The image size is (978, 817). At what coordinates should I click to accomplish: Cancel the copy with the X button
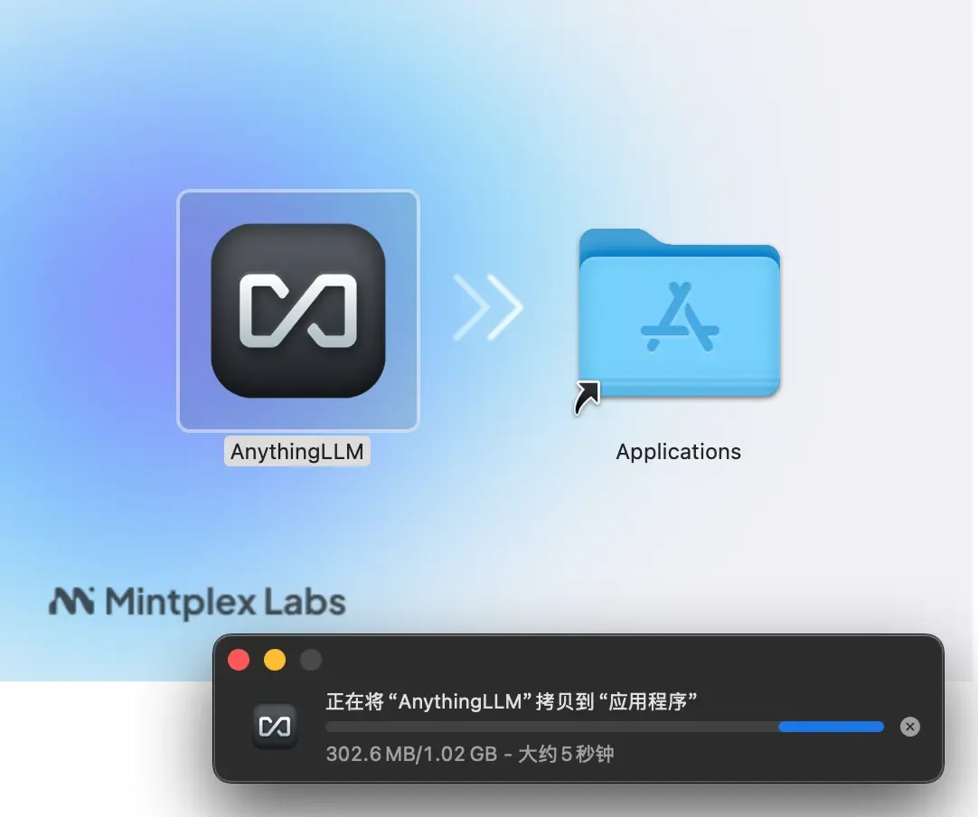point(910,727)
